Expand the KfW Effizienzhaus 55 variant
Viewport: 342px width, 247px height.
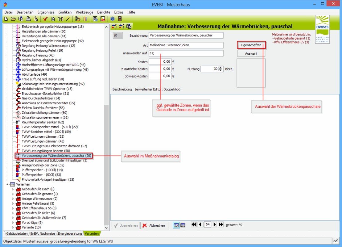13,208
